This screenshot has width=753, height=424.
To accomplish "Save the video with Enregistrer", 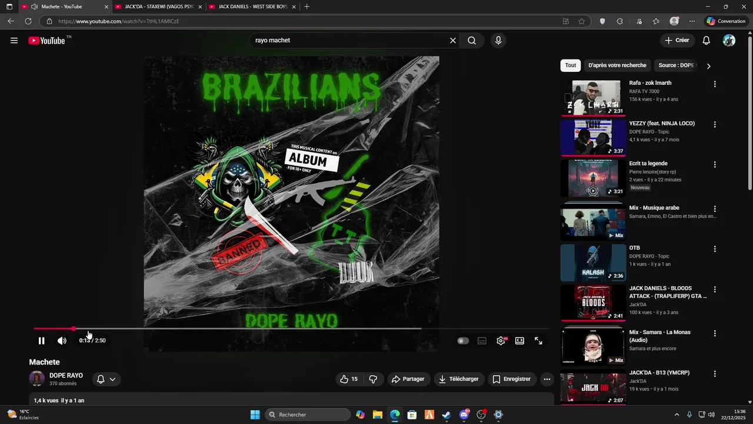I will [512, 379].
